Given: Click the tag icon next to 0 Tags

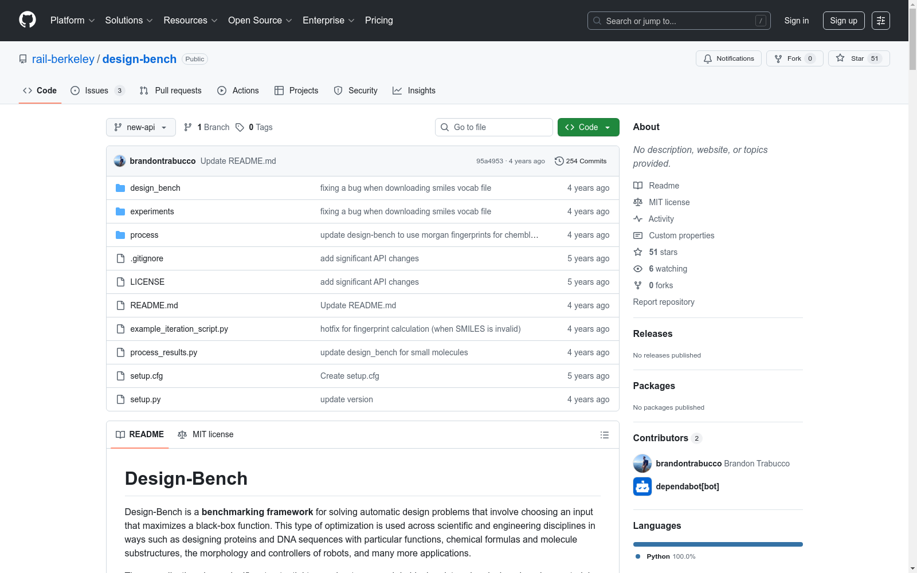Looking at the screenshot, I should pos(240,127).
